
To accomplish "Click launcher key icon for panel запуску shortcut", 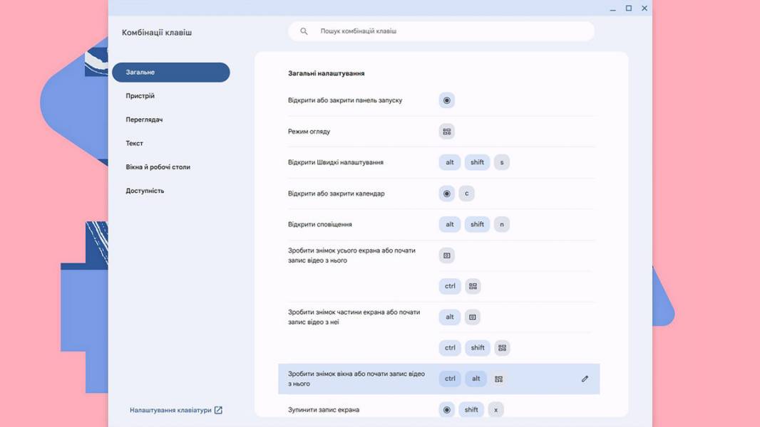I will (x=447, y=100).
